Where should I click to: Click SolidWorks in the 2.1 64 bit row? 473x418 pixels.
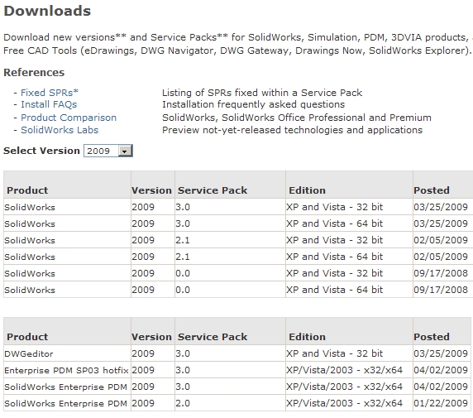[x=30, y=257]
